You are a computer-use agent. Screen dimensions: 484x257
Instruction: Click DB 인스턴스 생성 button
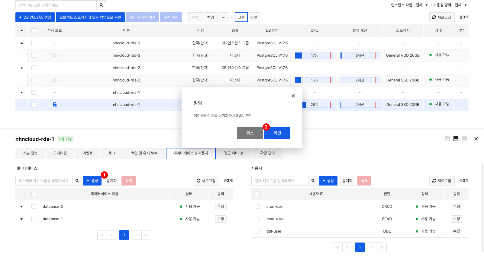35,17
